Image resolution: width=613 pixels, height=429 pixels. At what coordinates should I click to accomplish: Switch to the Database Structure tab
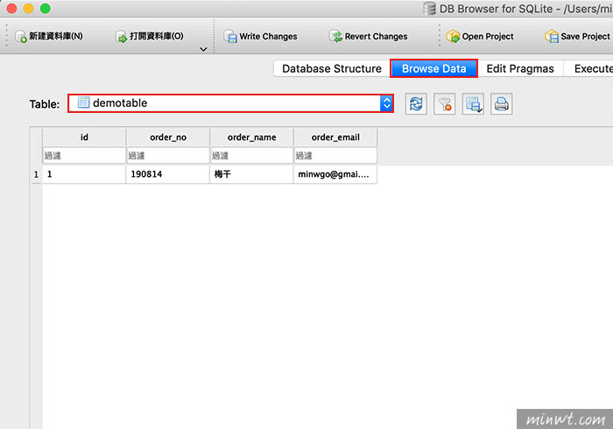pyautogui.click(x=332, y=69)
